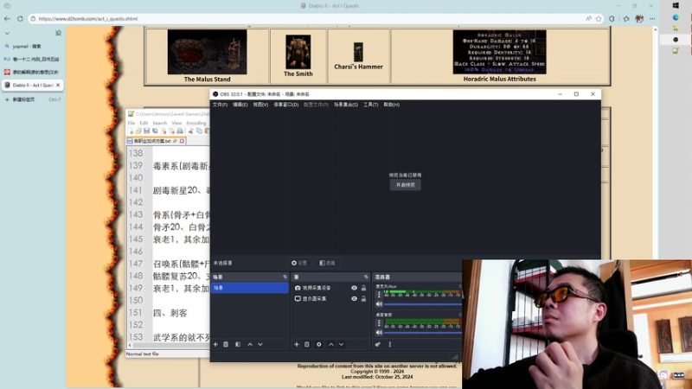
Task: Collapse the Edge vertical tabs chevron
Action: coord(7,33)
